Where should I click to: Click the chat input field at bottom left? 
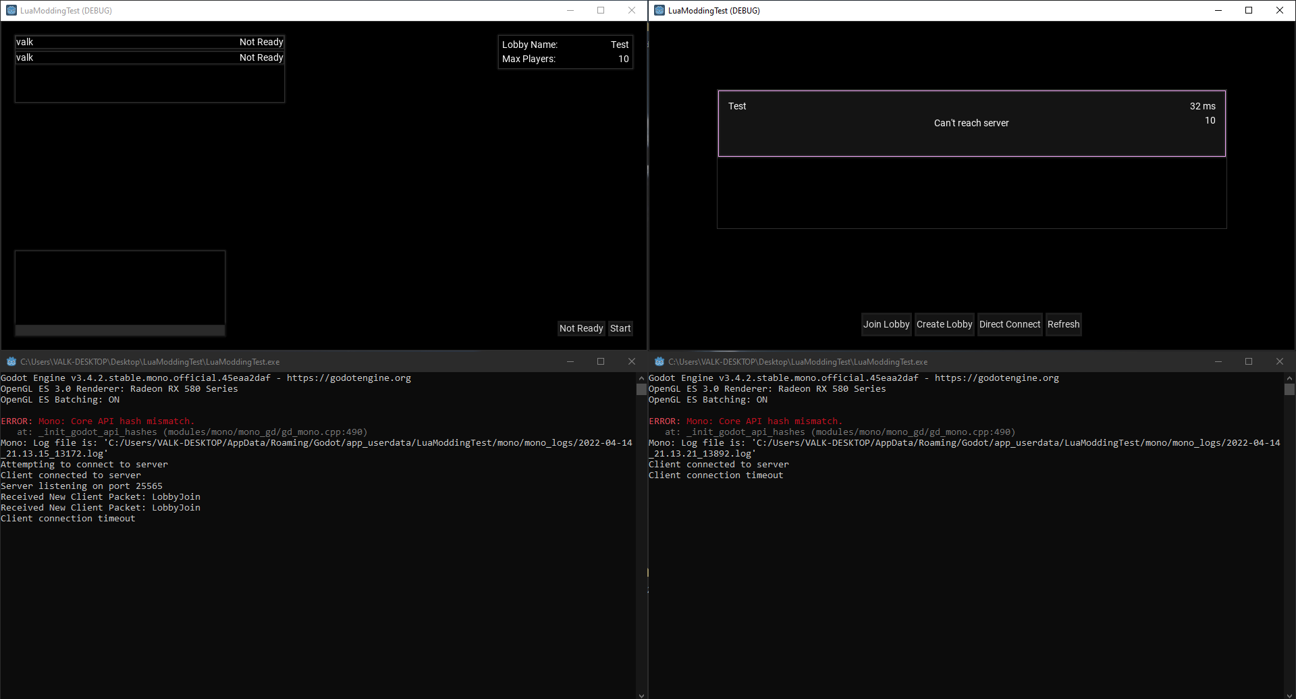[x=119, y=330]
